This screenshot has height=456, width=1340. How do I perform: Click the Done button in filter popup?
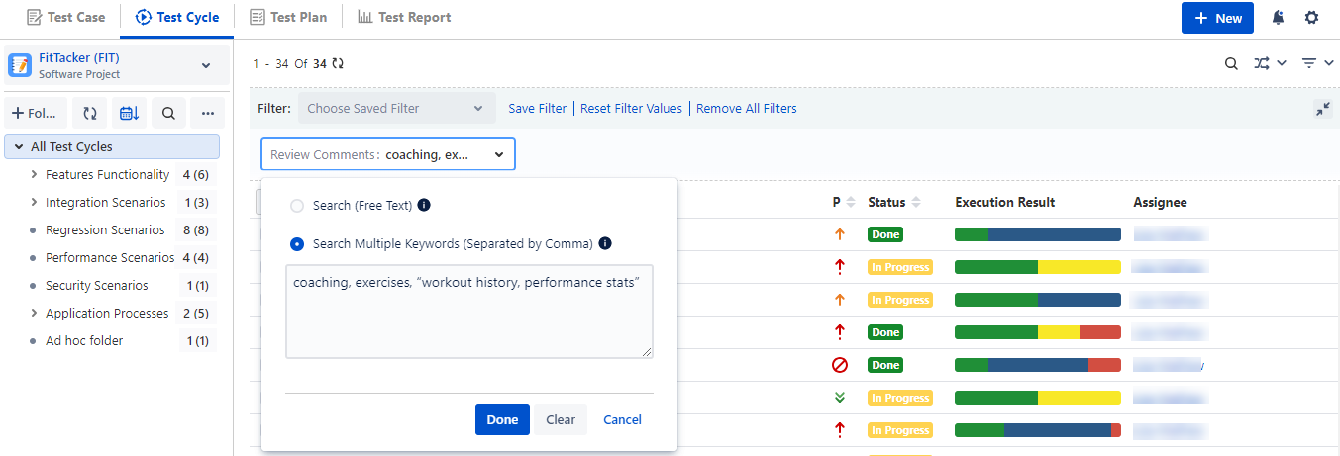click(502, 419)
